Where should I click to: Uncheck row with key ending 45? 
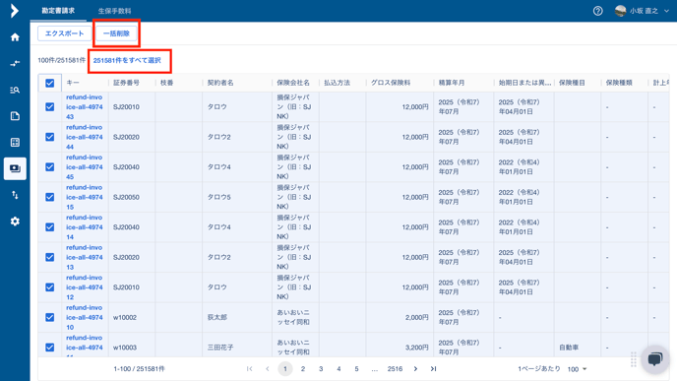[49, 166]
